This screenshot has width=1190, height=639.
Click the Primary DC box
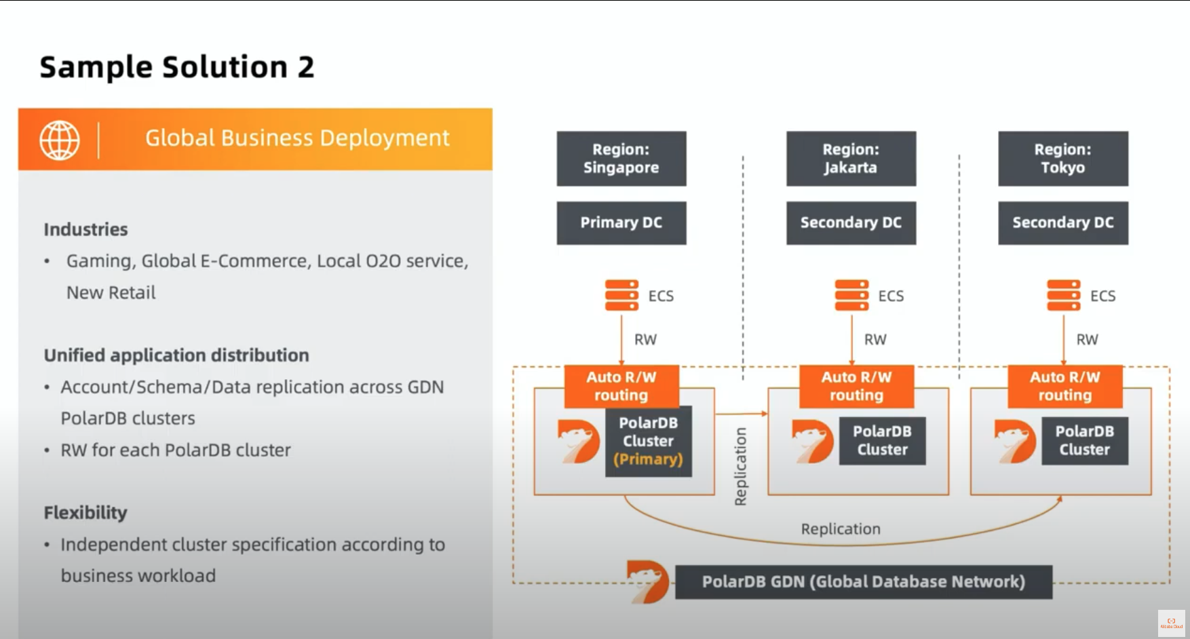pyautogui.click(x=621, y=222)
